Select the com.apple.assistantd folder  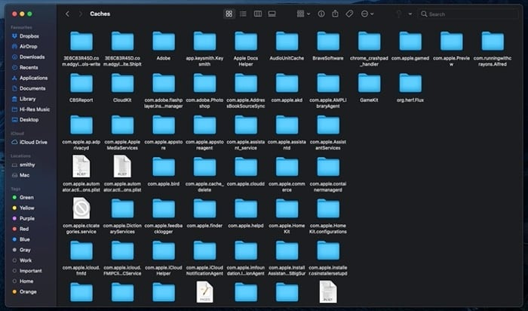coord(287,125)
